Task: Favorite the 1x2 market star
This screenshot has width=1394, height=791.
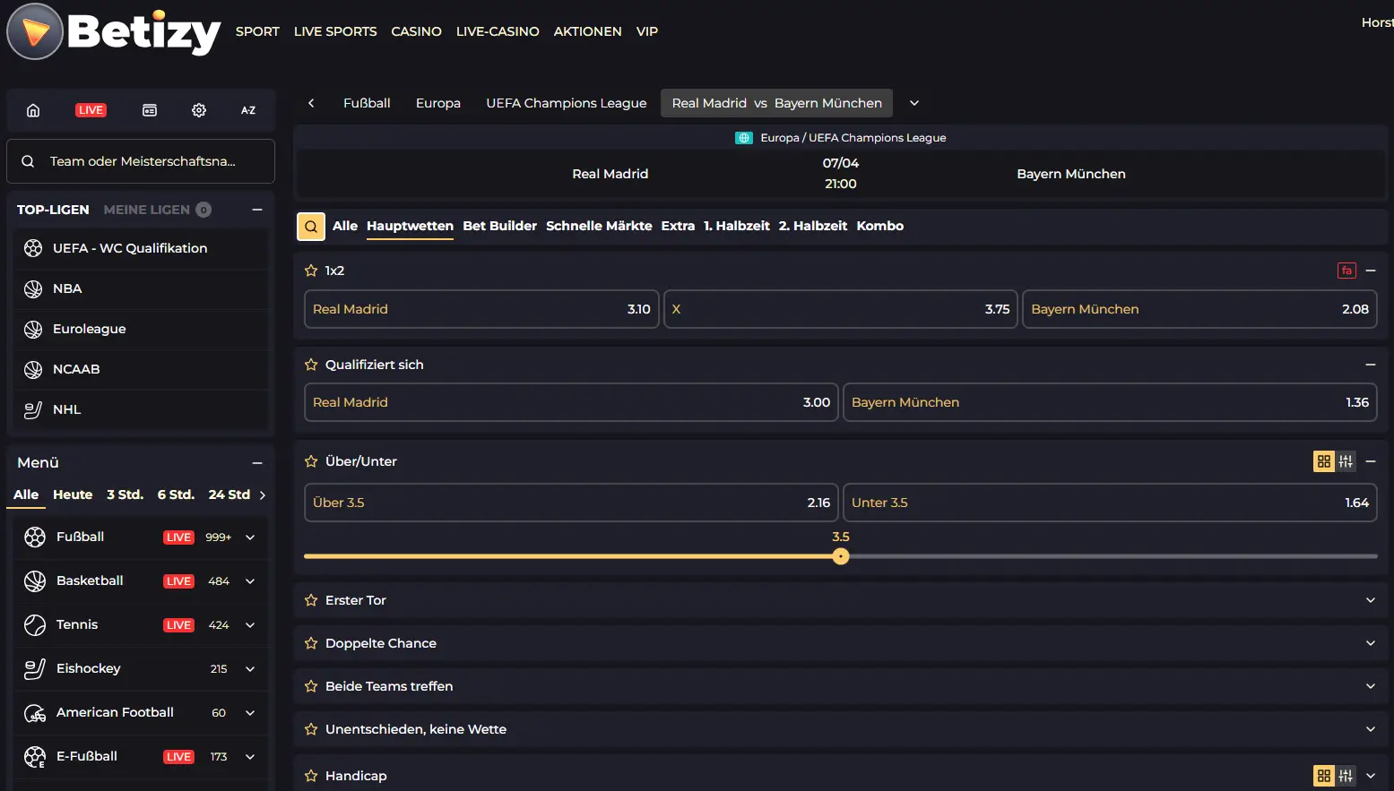Action: click(x=311, y=271)
